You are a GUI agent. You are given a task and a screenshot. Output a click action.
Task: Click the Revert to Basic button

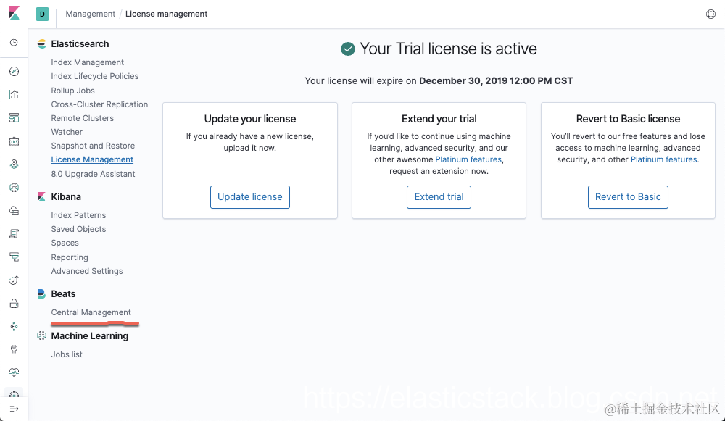click(x=628, y=197)
